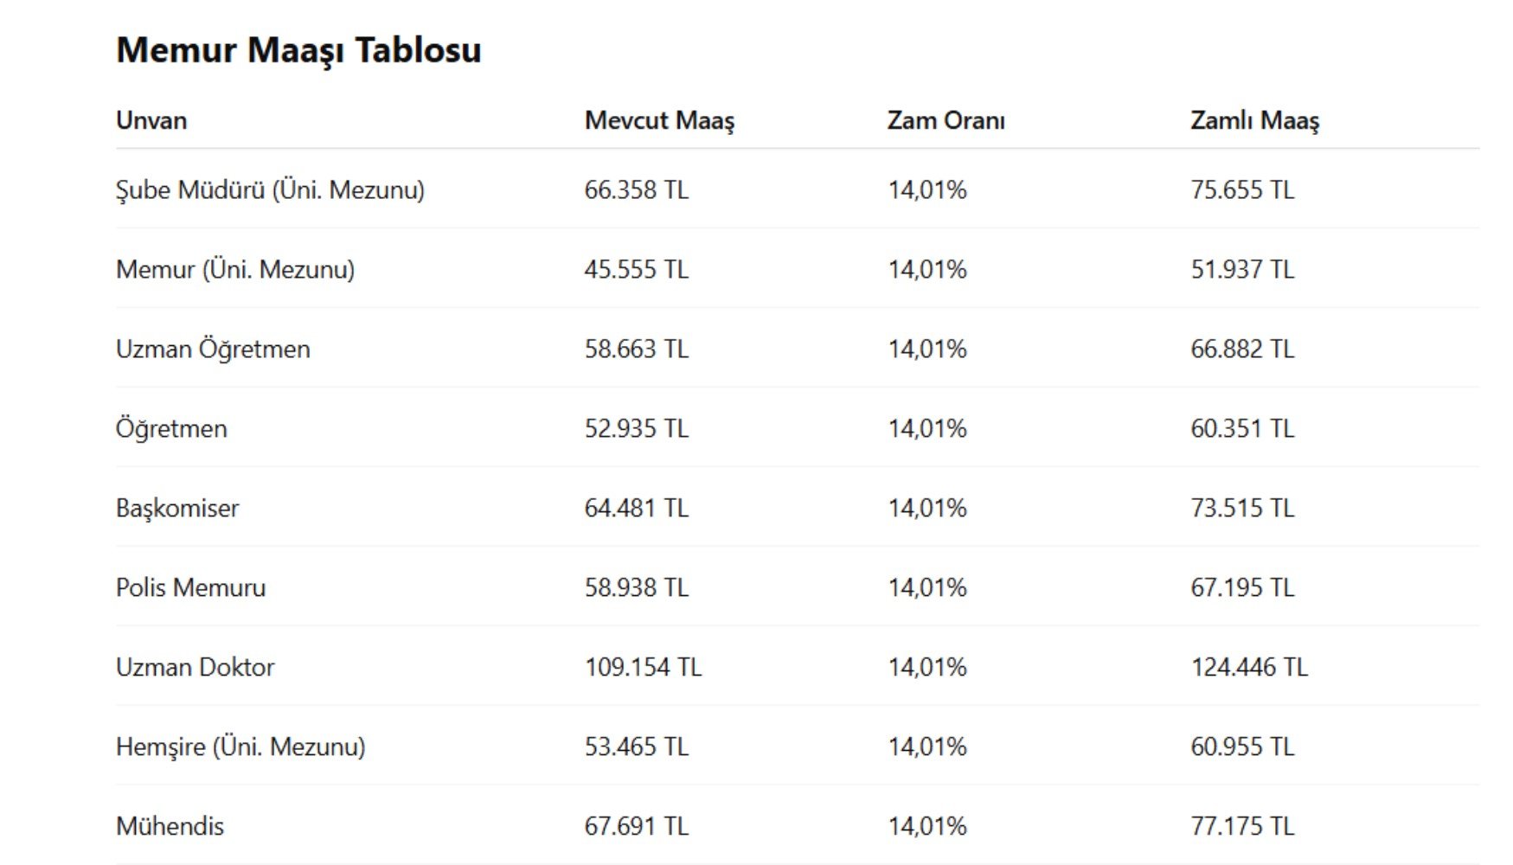The height and width of the screenshot is (865, 1513).
Task: Select the Şube Müdürü (Üni. Mezunu) row title
Action: click(270, 189)
